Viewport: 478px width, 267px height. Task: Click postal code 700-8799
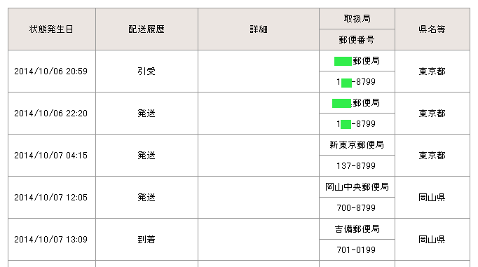(x=356, y=208)
